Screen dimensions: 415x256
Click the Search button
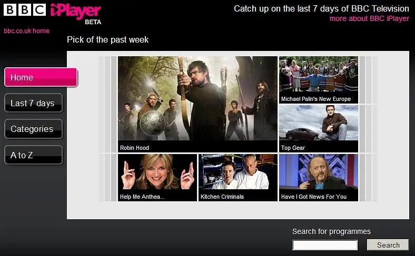pyautogui.click(x=388, y=245)
